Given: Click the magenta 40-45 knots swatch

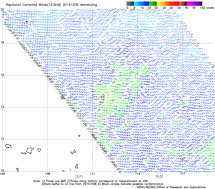Looking at the screenshot, I should point(191,3).
